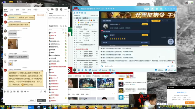Image resolution: width=195 pixels, height=109 pixels.
Task: Refresh the blue panel with circular arrow
Action: point(147,21)
